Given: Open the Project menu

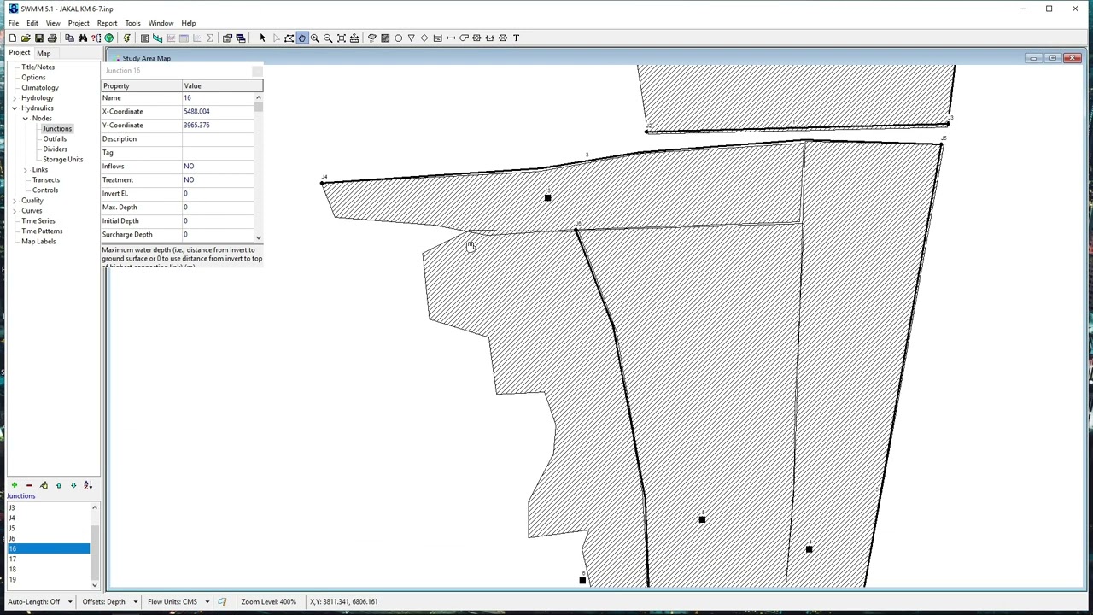Looking at the screenshot, I should coord(79,23).
